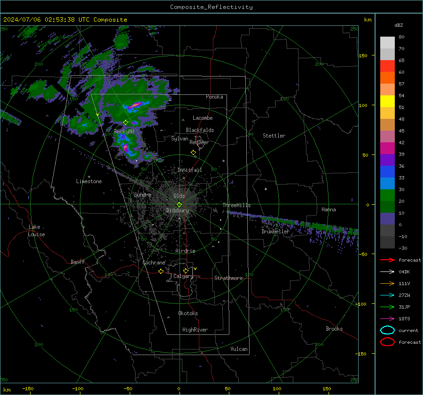Click the -150 tick on bottom axis
The width and height of the screenshot is (423, 395).
pyautogui.click(x=28, y=388)
